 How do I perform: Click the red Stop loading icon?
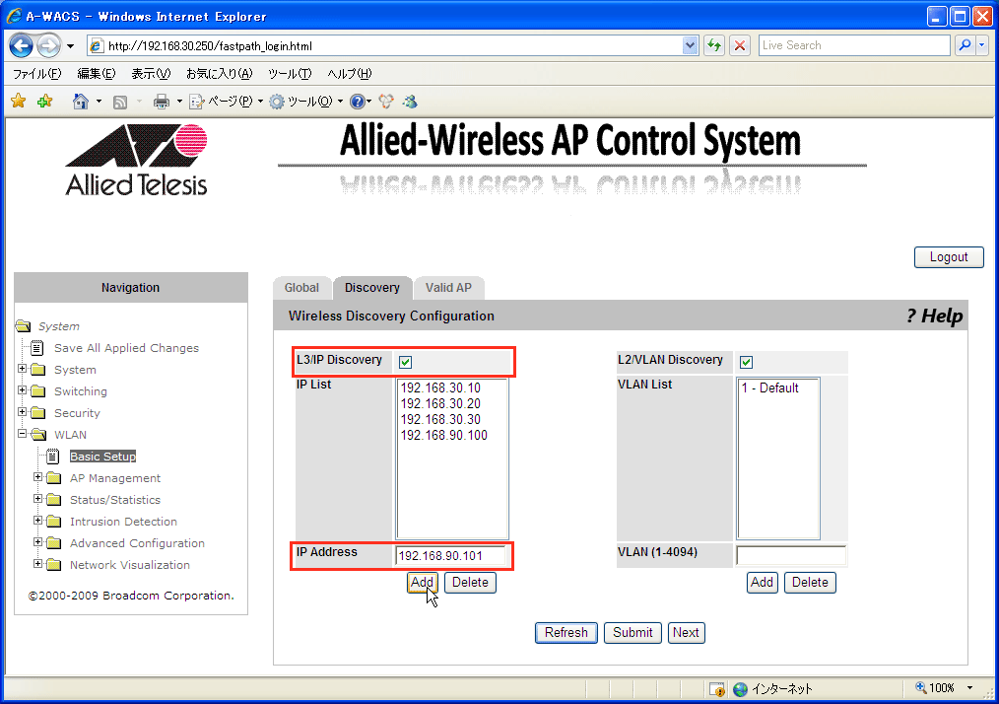click(740, 46)
